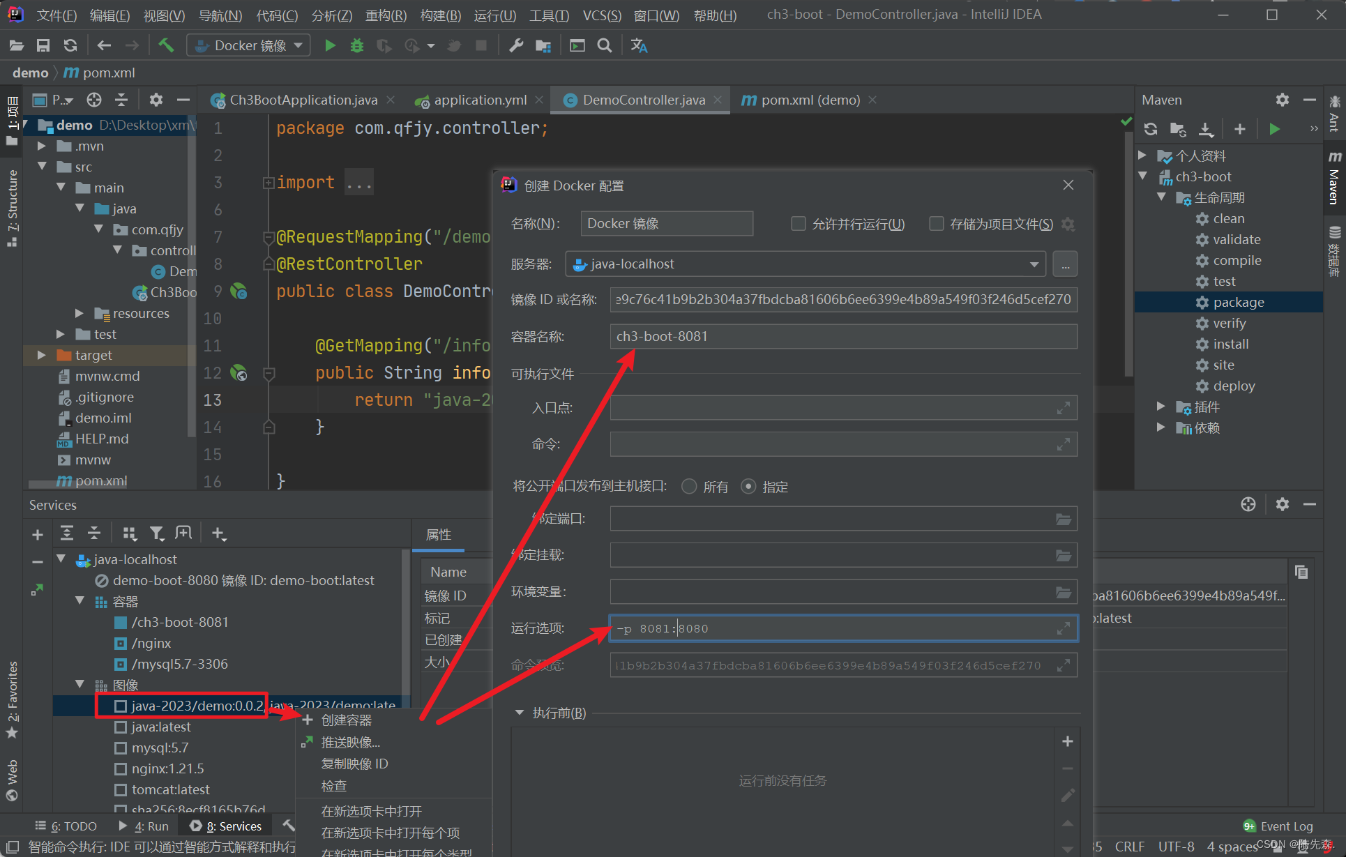1346x857 pixels.
Task: Click the Services panel gear icon
Action: pos(1282,504)
